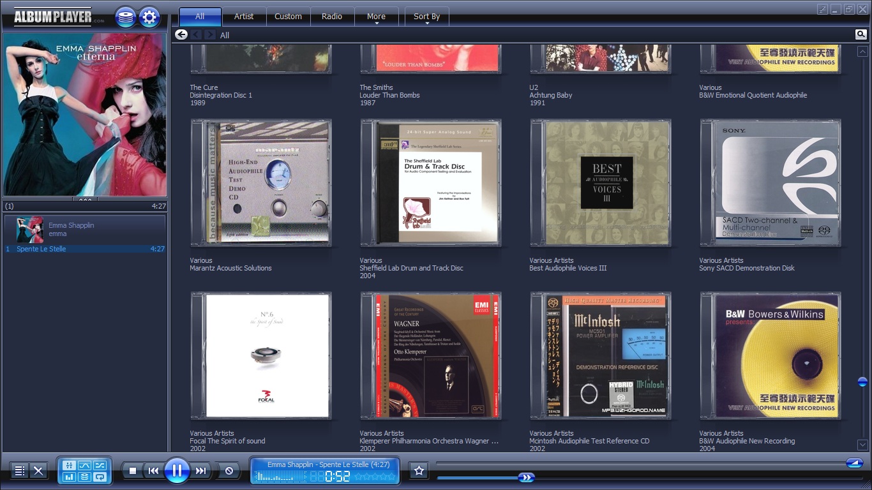Image resolution: width=872 pixels, height=490 pixels.
Task: Click the track rating stars in the display
Action: pyautogui.click(x=375, y=477)
